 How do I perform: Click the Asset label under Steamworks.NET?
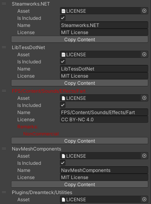(23, 11)
